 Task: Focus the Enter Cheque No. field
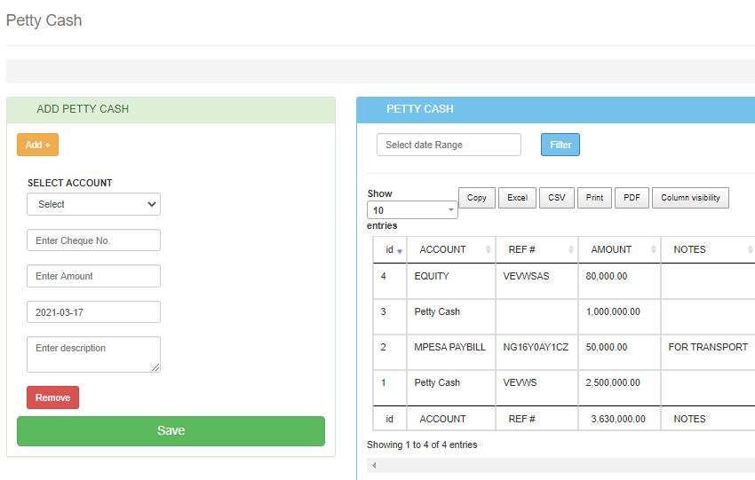[93, 240]
